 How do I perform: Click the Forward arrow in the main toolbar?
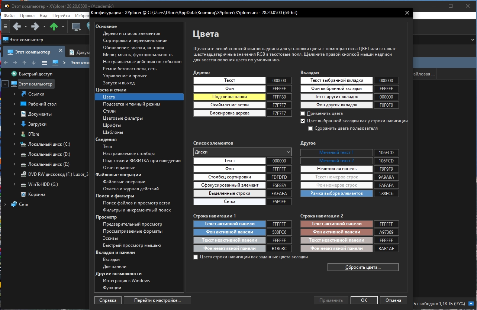pos(35,26)
